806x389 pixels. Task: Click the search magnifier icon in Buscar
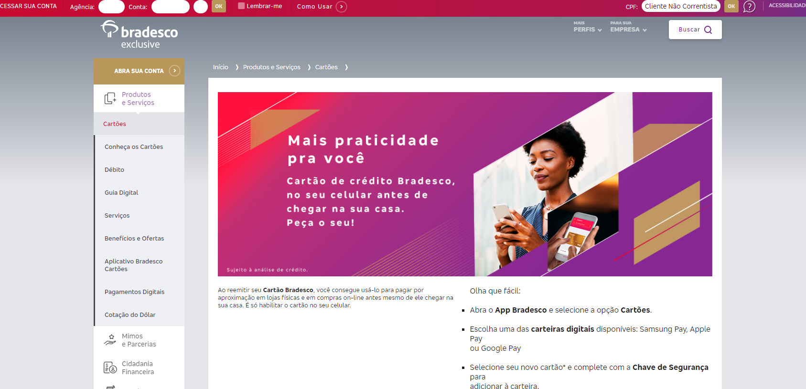(708, 30)
